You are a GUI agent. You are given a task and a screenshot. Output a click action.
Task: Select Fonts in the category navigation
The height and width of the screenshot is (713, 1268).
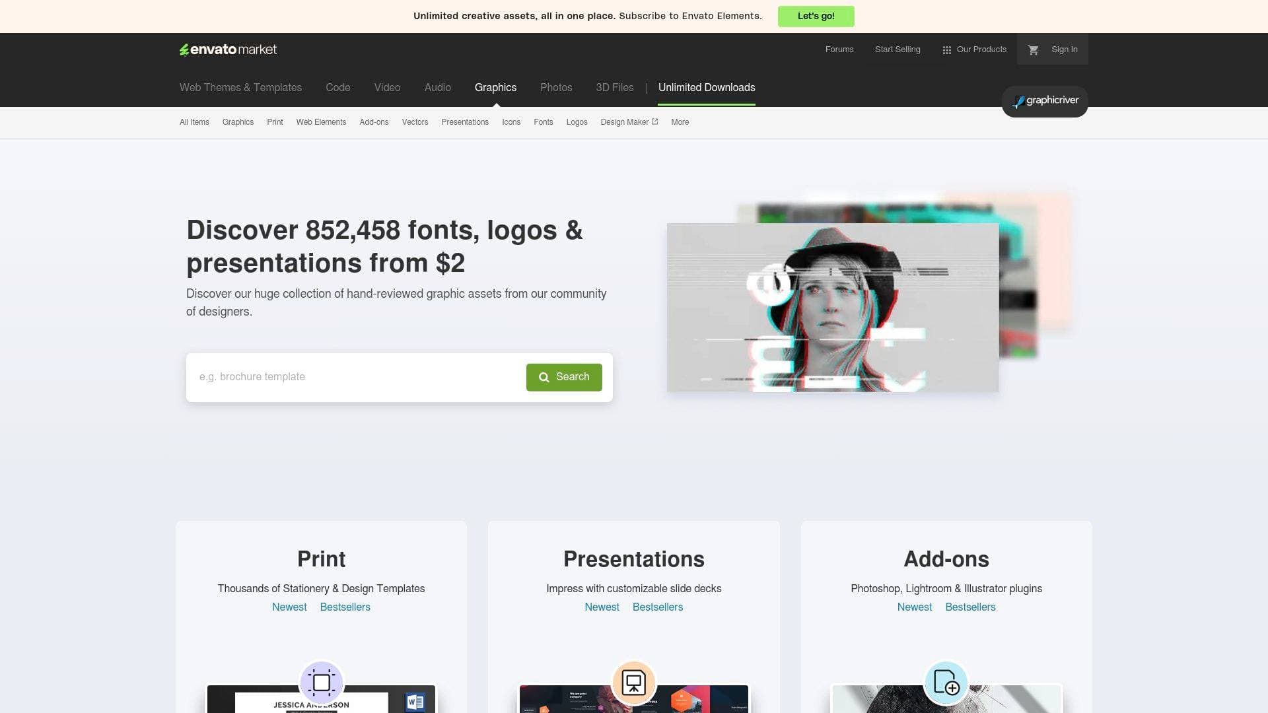pos(543,122)
